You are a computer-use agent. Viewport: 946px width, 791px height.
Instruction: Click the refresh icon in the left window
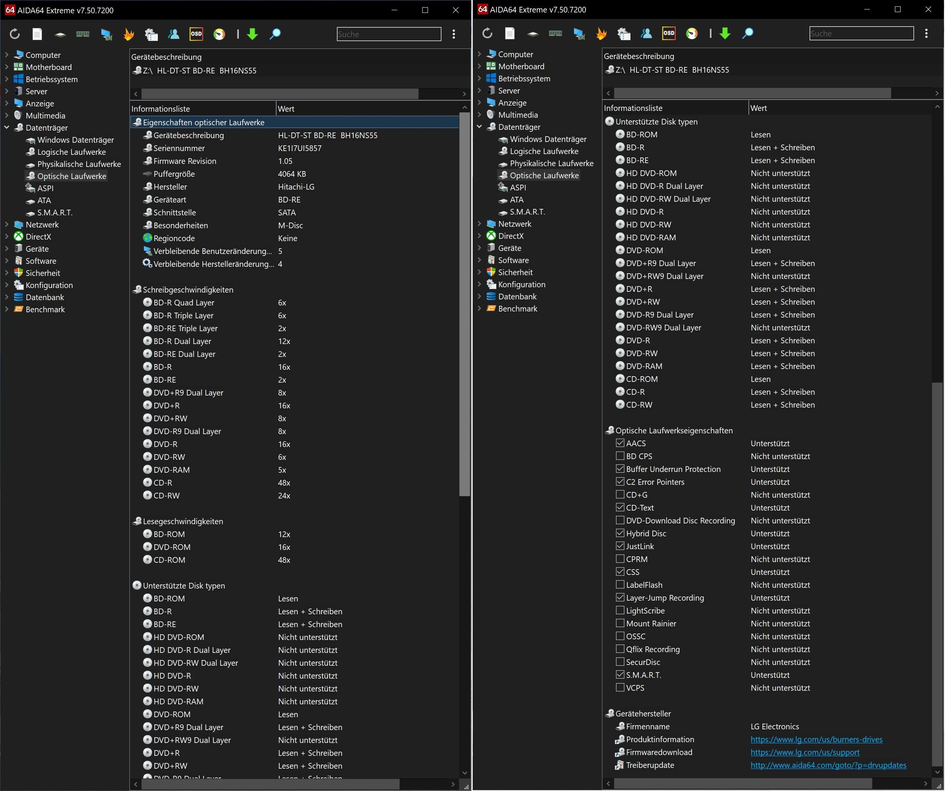[x=14, y=34]
